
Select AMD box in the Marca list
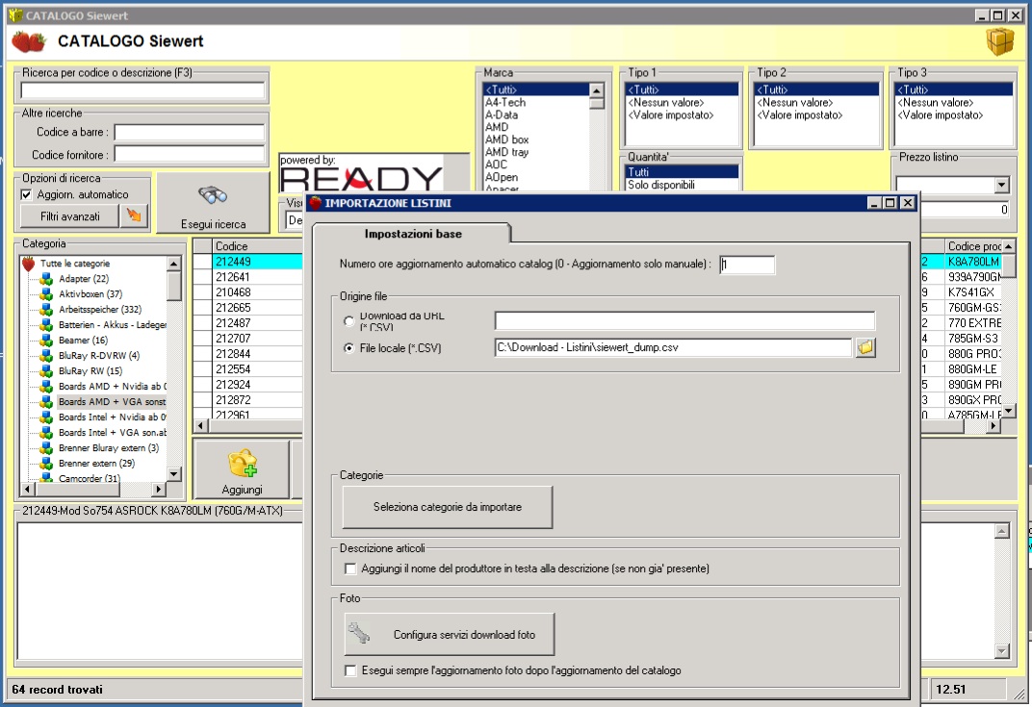pyautogui.click(x=536, y=139)
